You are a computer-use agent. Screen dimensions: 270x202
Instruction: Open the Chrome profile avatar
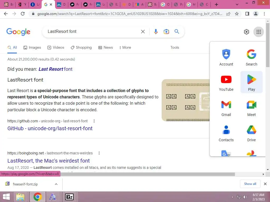point(256,14)
